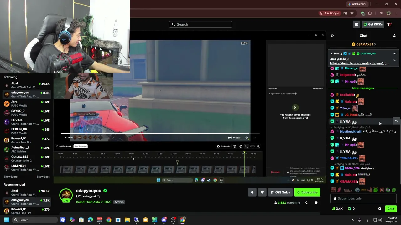
Task: Collapse the Following list with Show Less
Action: 43,177
